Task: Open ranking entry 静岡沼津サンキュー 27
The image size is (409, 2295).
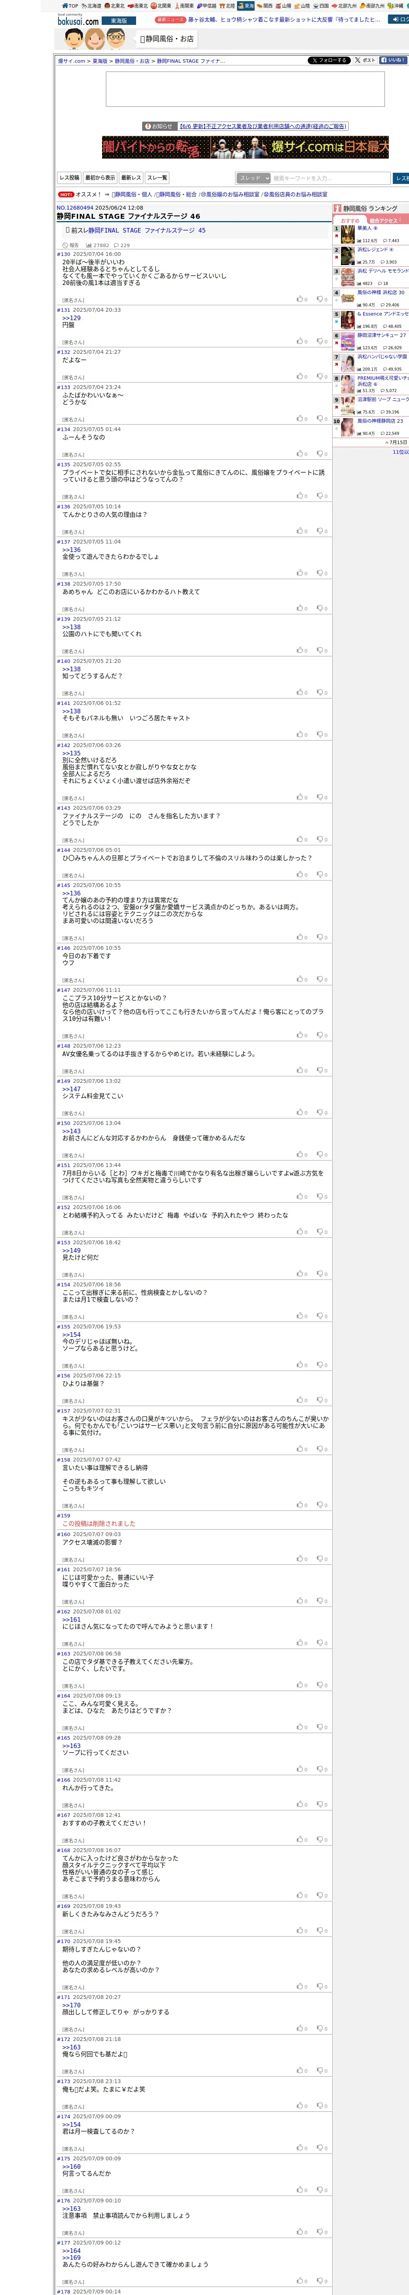Action: 381,336
